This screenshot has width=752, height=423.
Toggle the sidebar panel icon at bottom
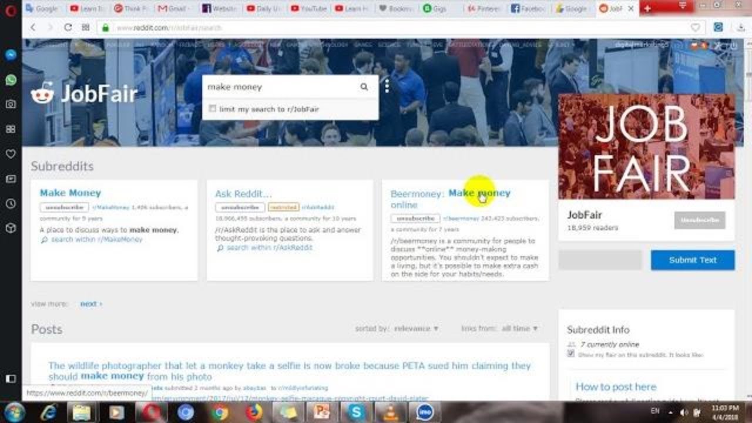[x=10, y=378]
